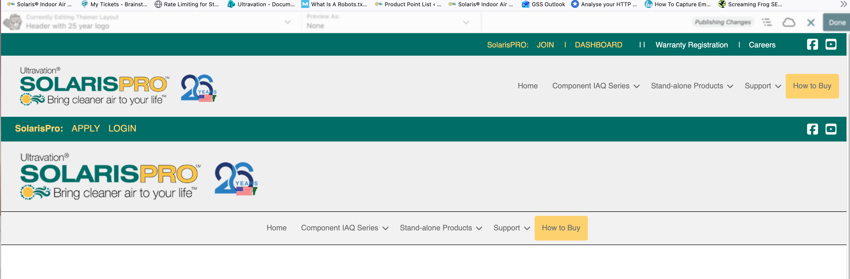The image size is (850, 279).
Task: Open the outline list icon in builder toolbar
Action: coord(766,22)
